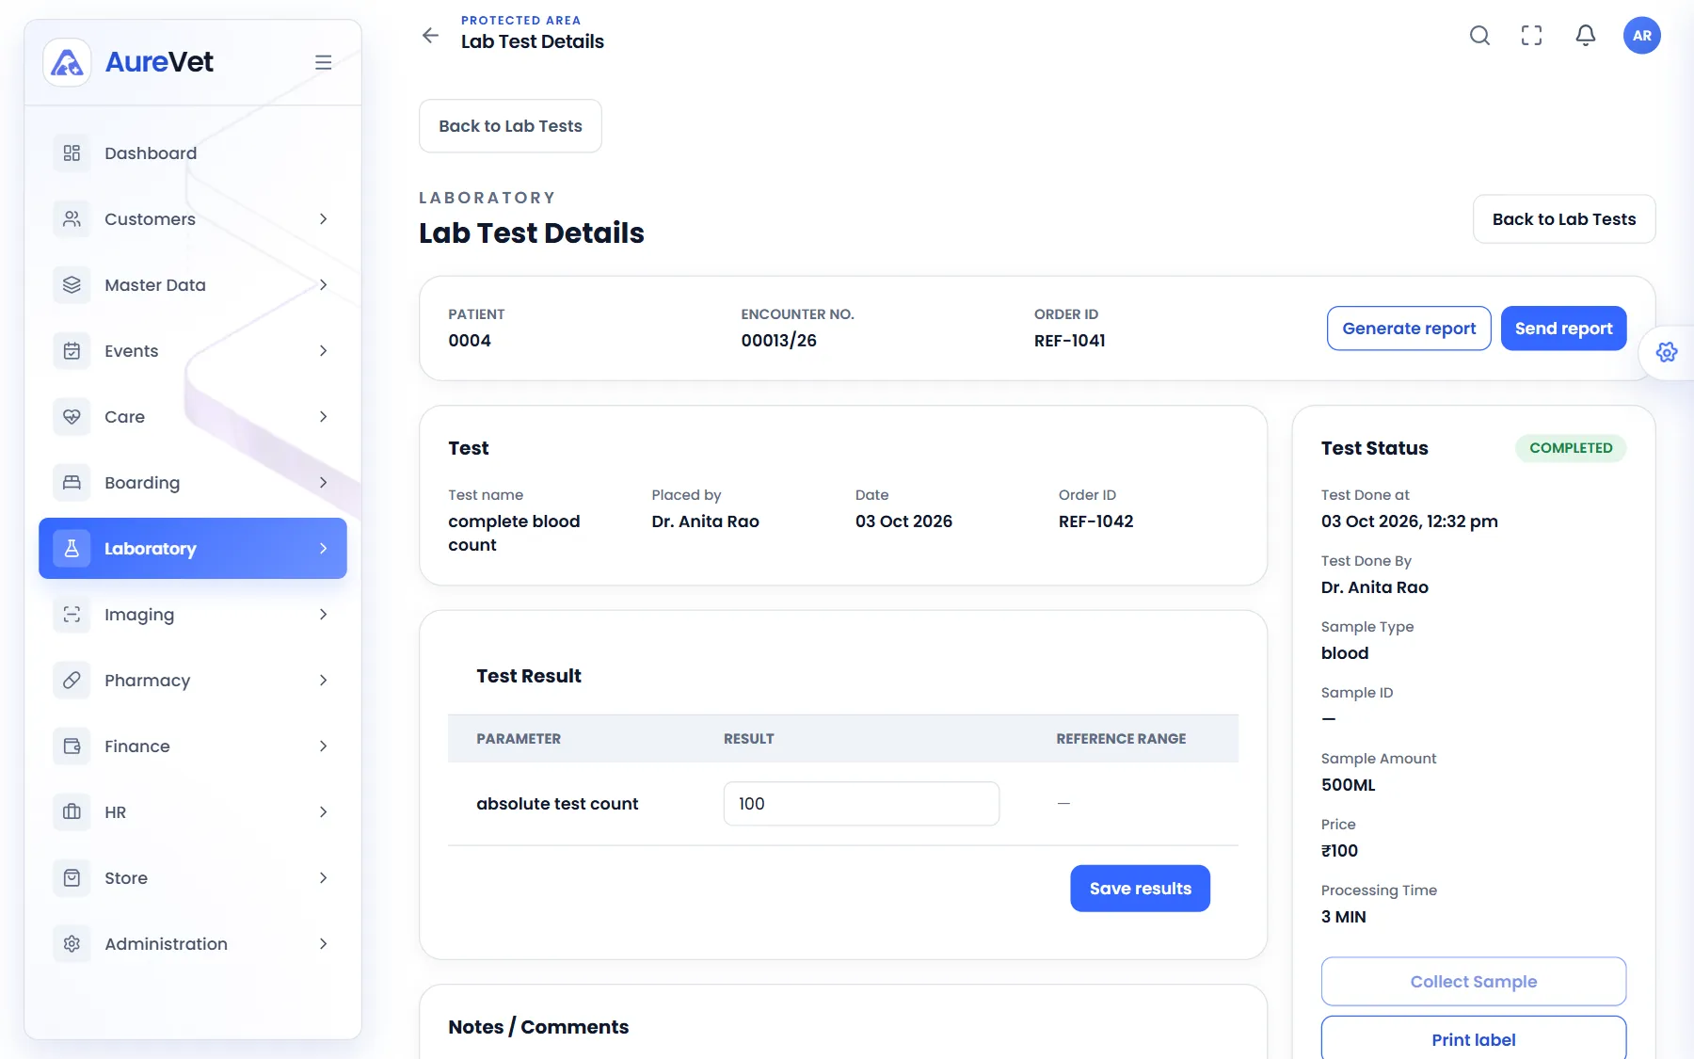Expand the Pharmacy chevron

[x=323, y=681]
